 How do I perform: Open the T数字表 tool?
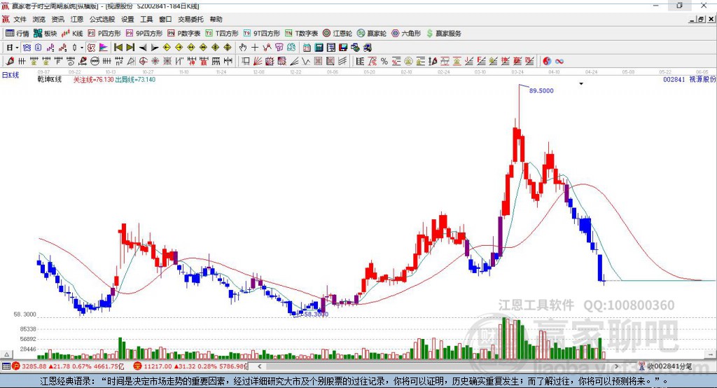pyautogui.click(x=301, y=34)
